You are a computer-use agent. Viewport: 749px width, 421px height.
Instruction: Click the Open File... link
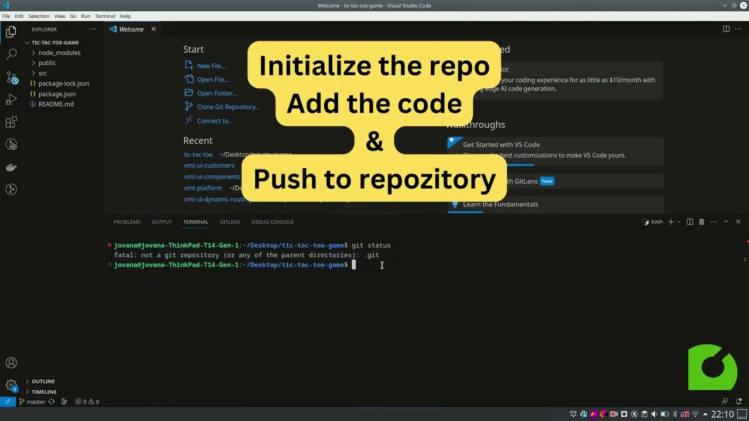point(213,80)
